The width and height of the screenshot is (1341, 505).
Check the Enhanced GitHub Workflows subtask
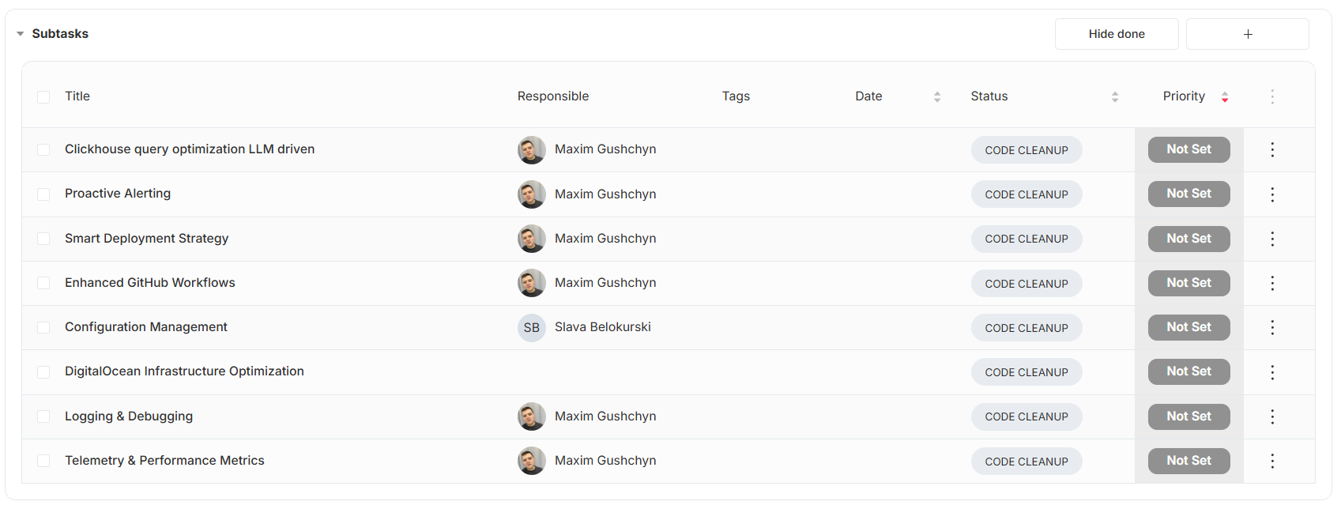tap(43, 283)
